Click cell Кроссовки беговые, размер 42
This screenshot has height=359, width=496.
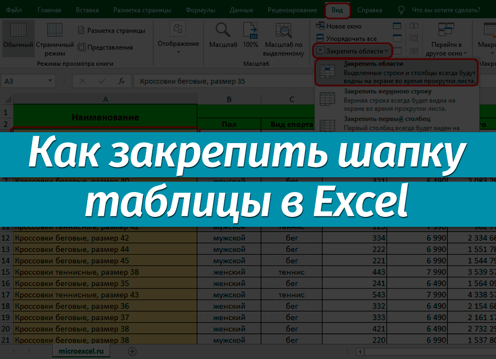[x=105, y=238]
